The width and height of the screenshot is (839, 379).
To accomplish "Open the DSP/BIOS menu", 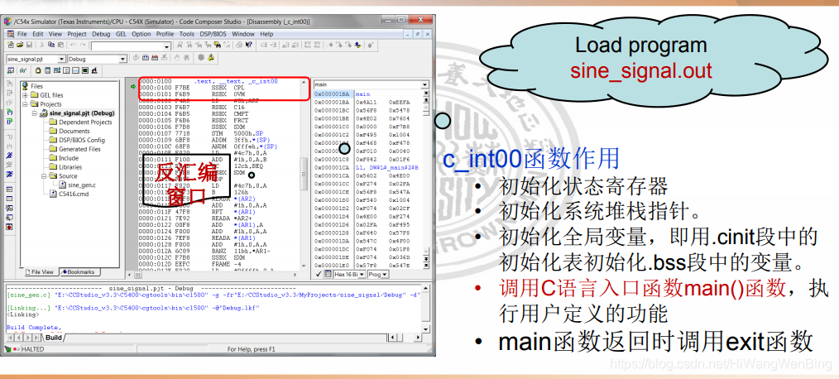I will [x=213, y=34].
